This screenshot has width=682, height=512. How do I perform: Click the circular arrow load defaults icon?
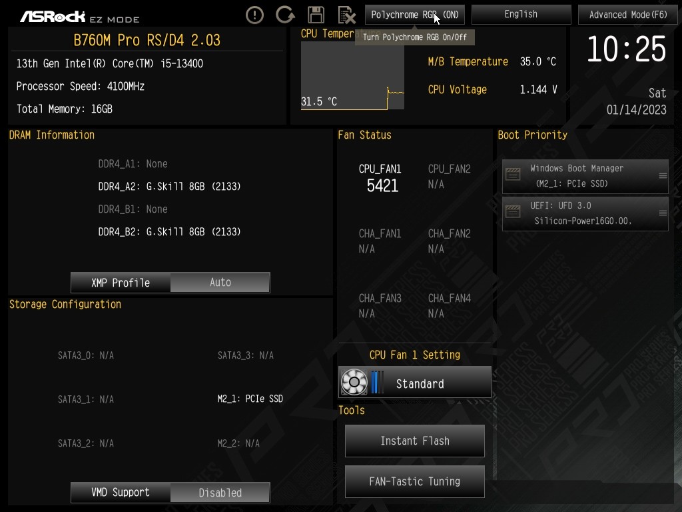[285, 15]
